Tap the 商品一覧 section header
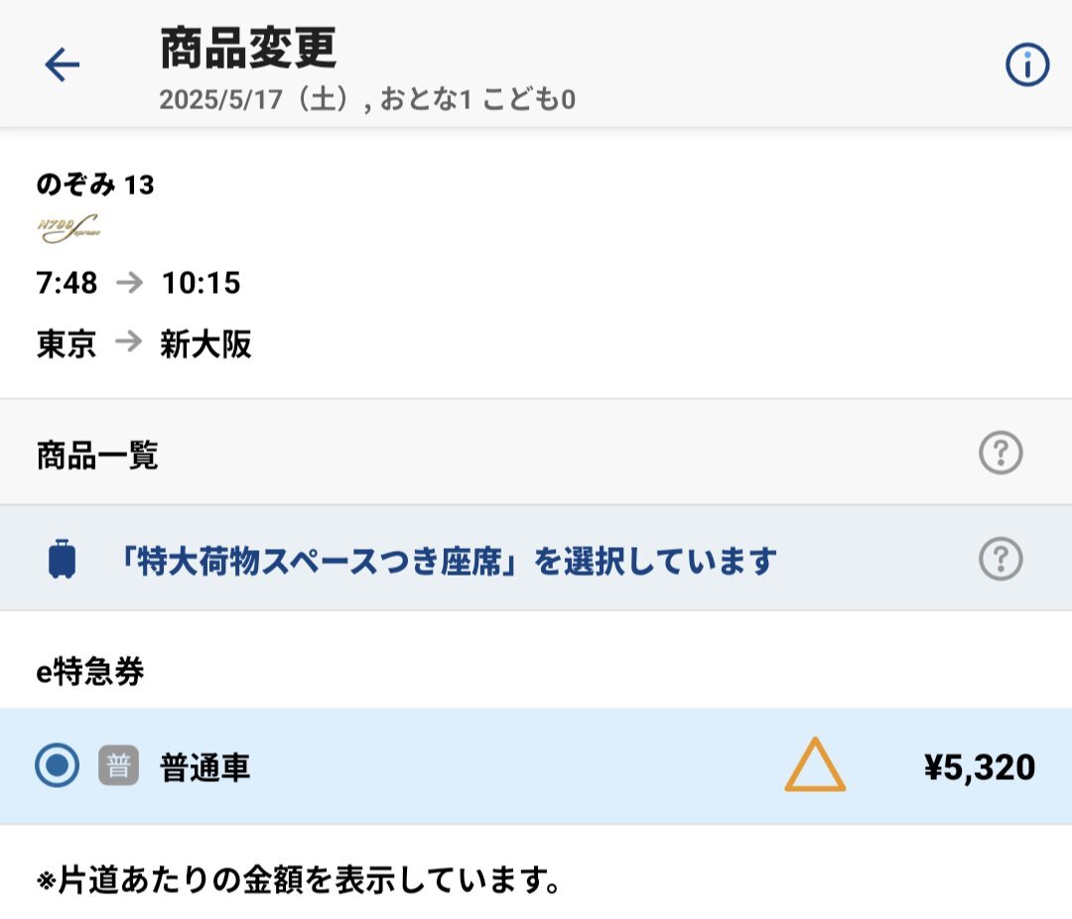Screen dimensions: 1072x919 (97, 456)
